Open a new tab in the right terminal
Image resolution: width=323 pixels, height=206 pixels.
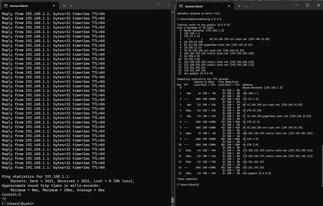(x=239, y=6)
